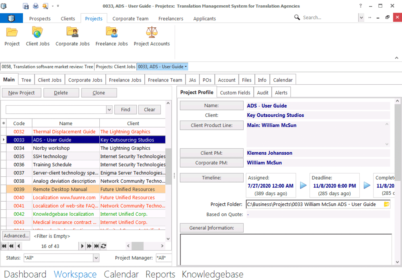Open the Reports section link
Image resolution: width=402 pixels, height=280 pixels.
click(160, 274)
